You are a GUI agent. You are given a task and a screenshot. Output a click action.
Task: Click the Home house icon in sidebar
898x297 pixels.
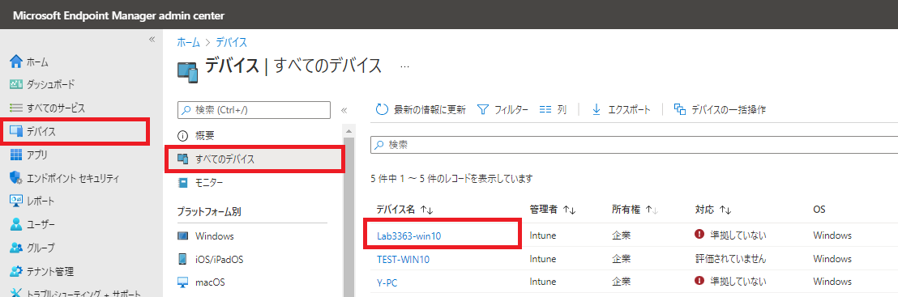(16, 62)
